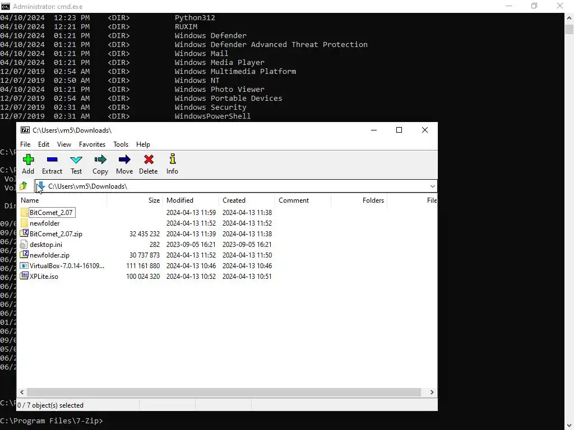Select the VirtualBox installer icon
Screen dimensions: 574x430
[24, 265]
